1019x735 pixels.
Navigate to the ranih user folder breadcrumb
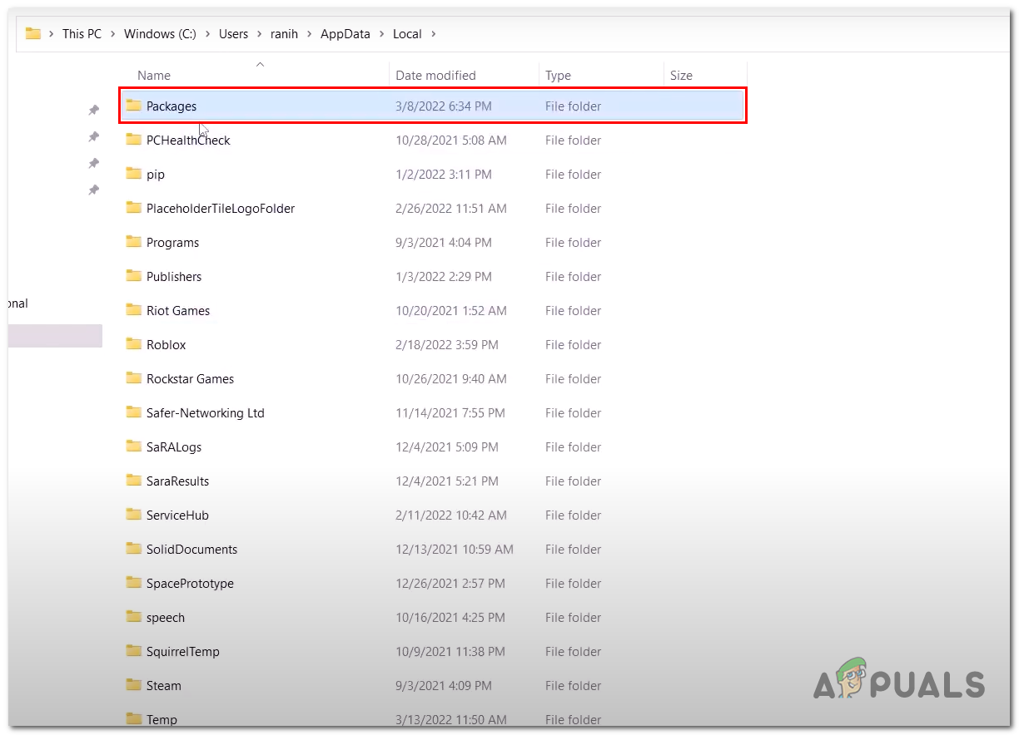(x=284, y=33)
